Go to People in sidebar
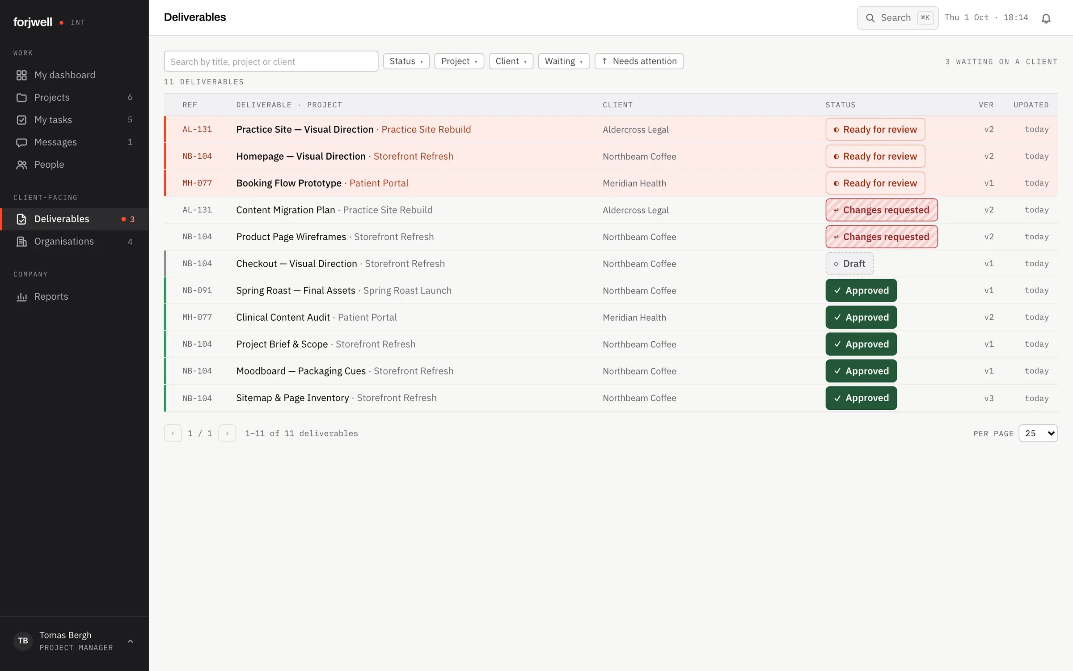Viewport: 1073px width, 671px height. point(74,165)
